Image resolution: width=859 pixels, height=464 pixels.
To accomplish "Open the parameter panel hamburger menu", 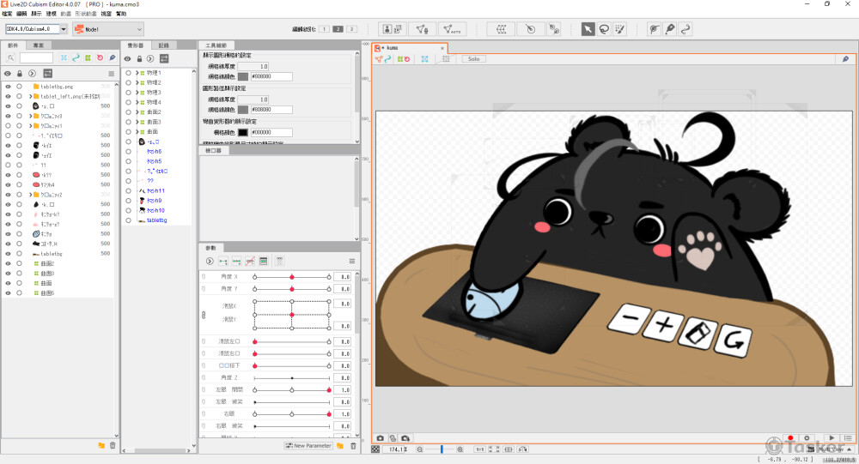I will (351, 261).
